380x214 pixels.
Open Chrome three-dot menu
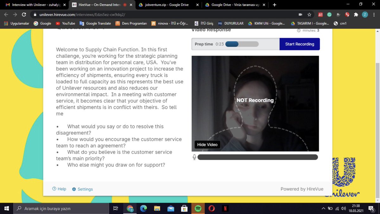tap(374, 15)
